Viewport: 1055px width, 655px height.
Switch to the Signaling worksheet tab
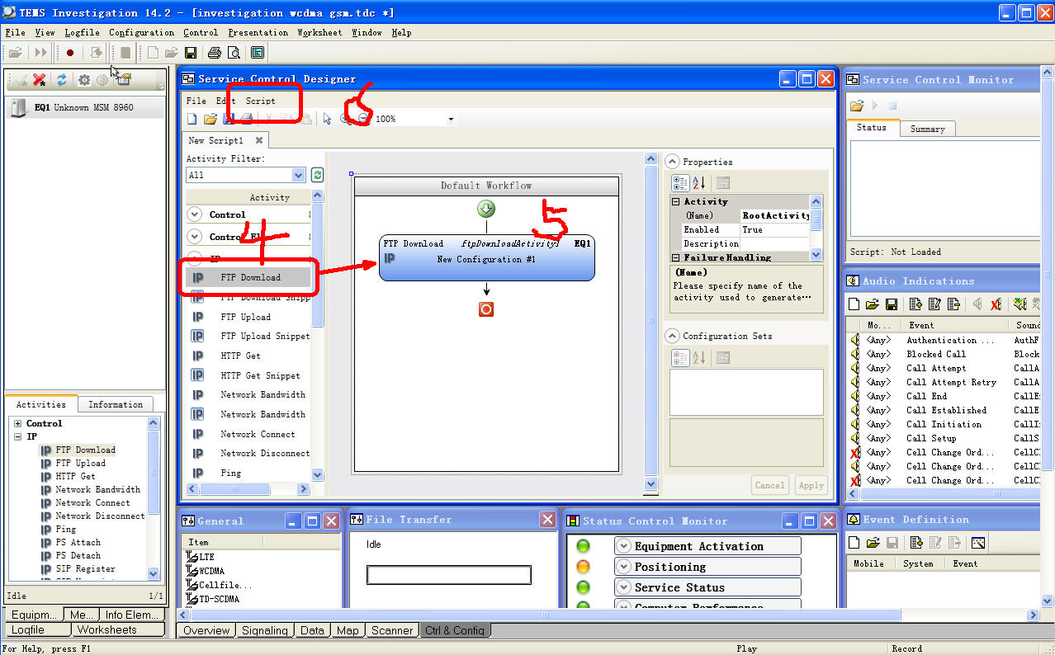tap(265, 630)
